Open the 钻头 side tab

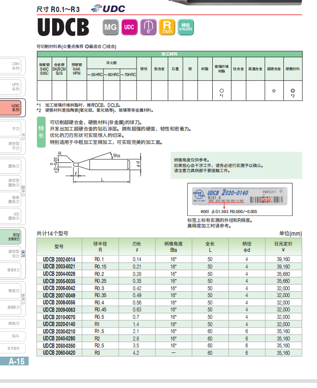coord(12,336)
